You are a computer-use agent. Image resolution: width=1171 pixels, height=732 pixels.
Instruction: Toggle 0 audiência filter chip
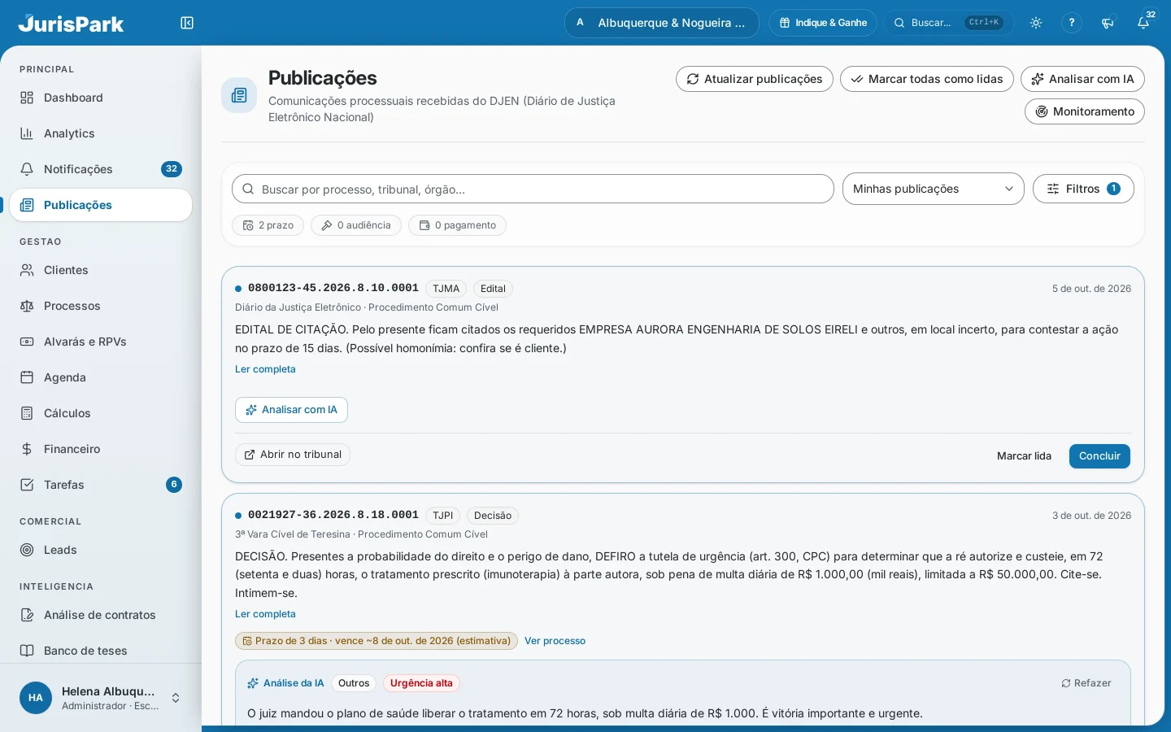[x=356, y=225]
